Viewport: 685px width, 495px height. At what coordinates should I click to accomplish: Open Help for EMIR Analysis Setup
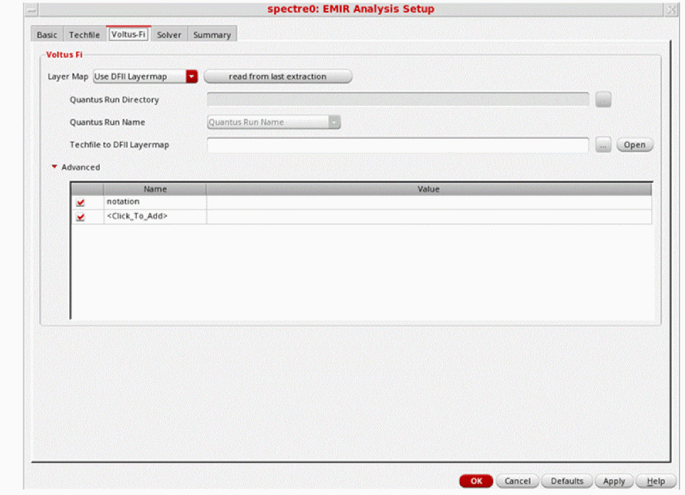pos(655,481)
